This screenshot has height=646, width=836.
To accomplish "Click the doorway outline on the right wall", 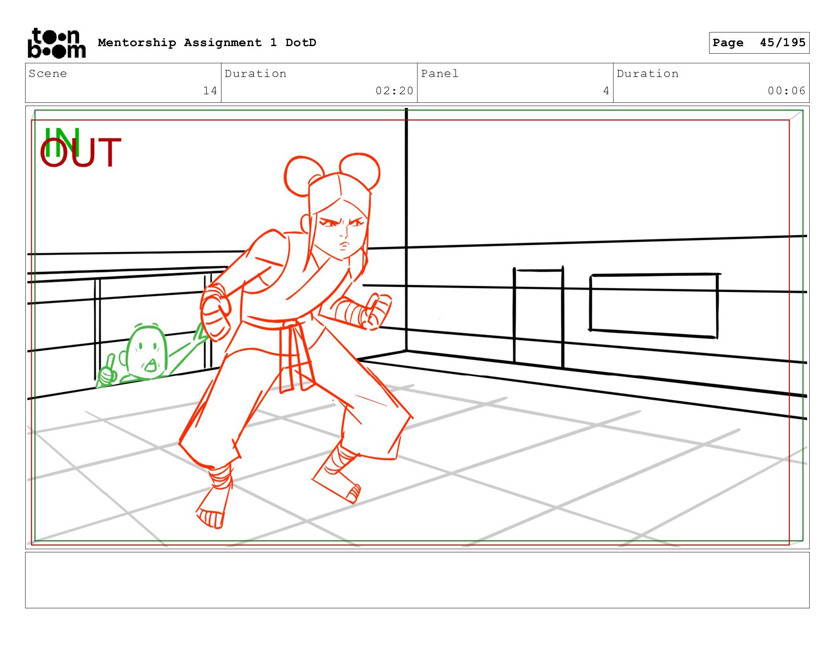I will (538, 317).
